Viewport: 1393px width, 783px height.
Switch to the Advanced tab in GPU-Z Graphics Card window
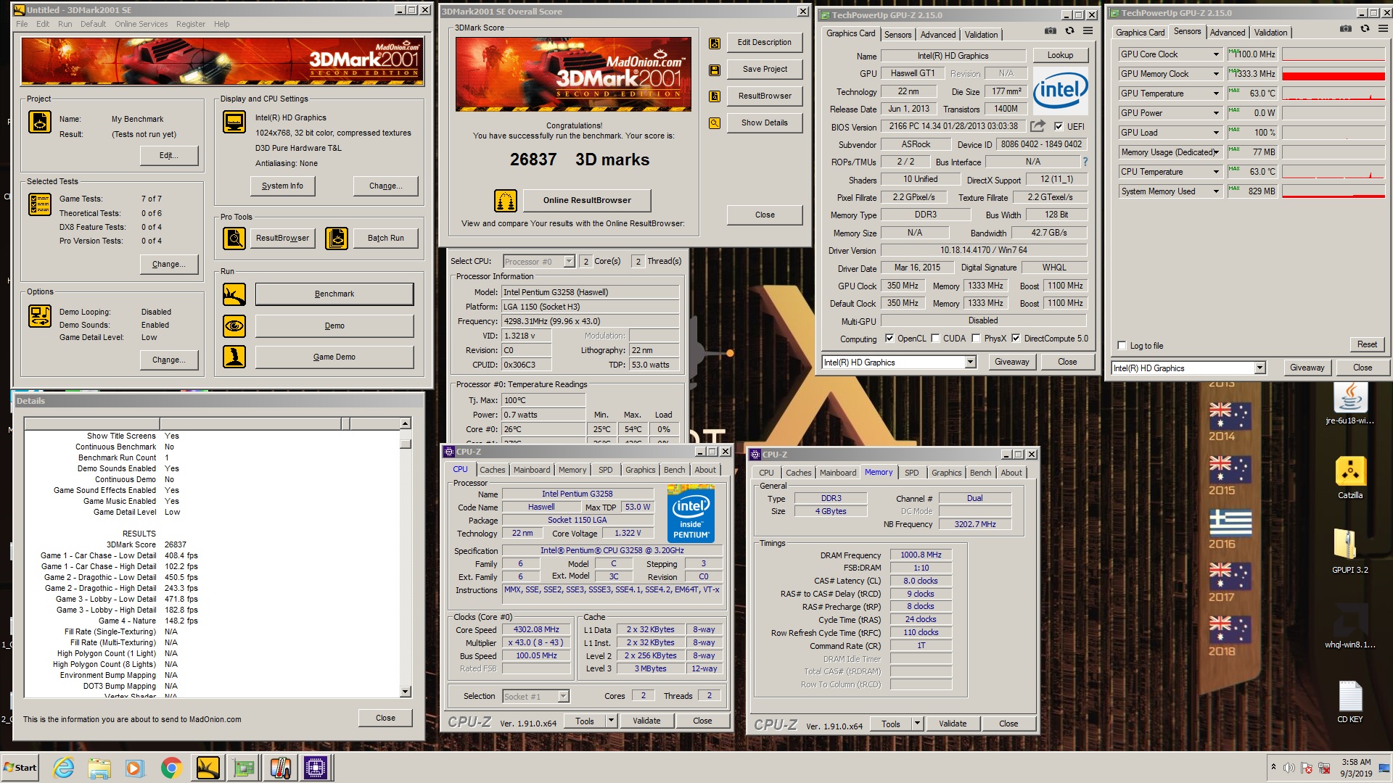pyautogui.click(x=937, y=35)
